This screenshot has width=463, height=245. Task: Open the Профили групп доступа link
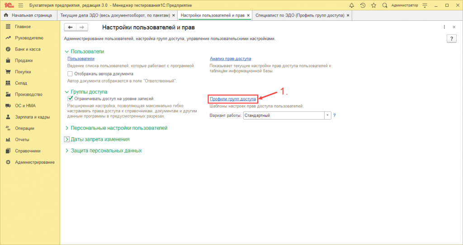[x=233, y=99]
